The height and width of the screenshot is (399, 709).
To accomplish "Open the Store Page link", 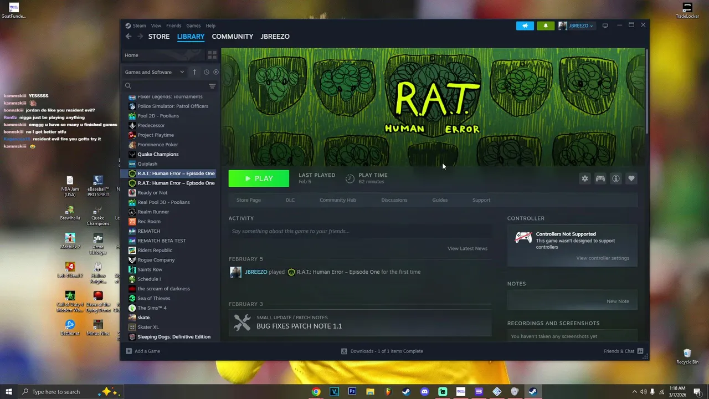I will (249, 200).
